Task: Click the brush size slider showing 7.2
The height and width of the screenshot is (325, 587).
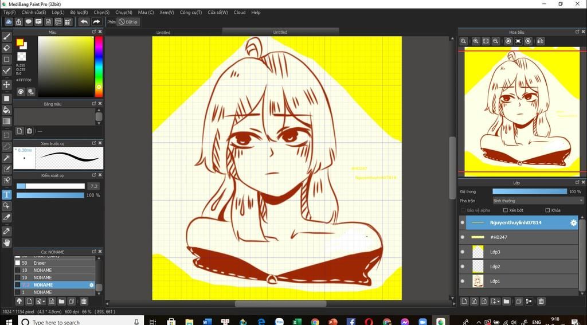Action: [x=50, y=186]
